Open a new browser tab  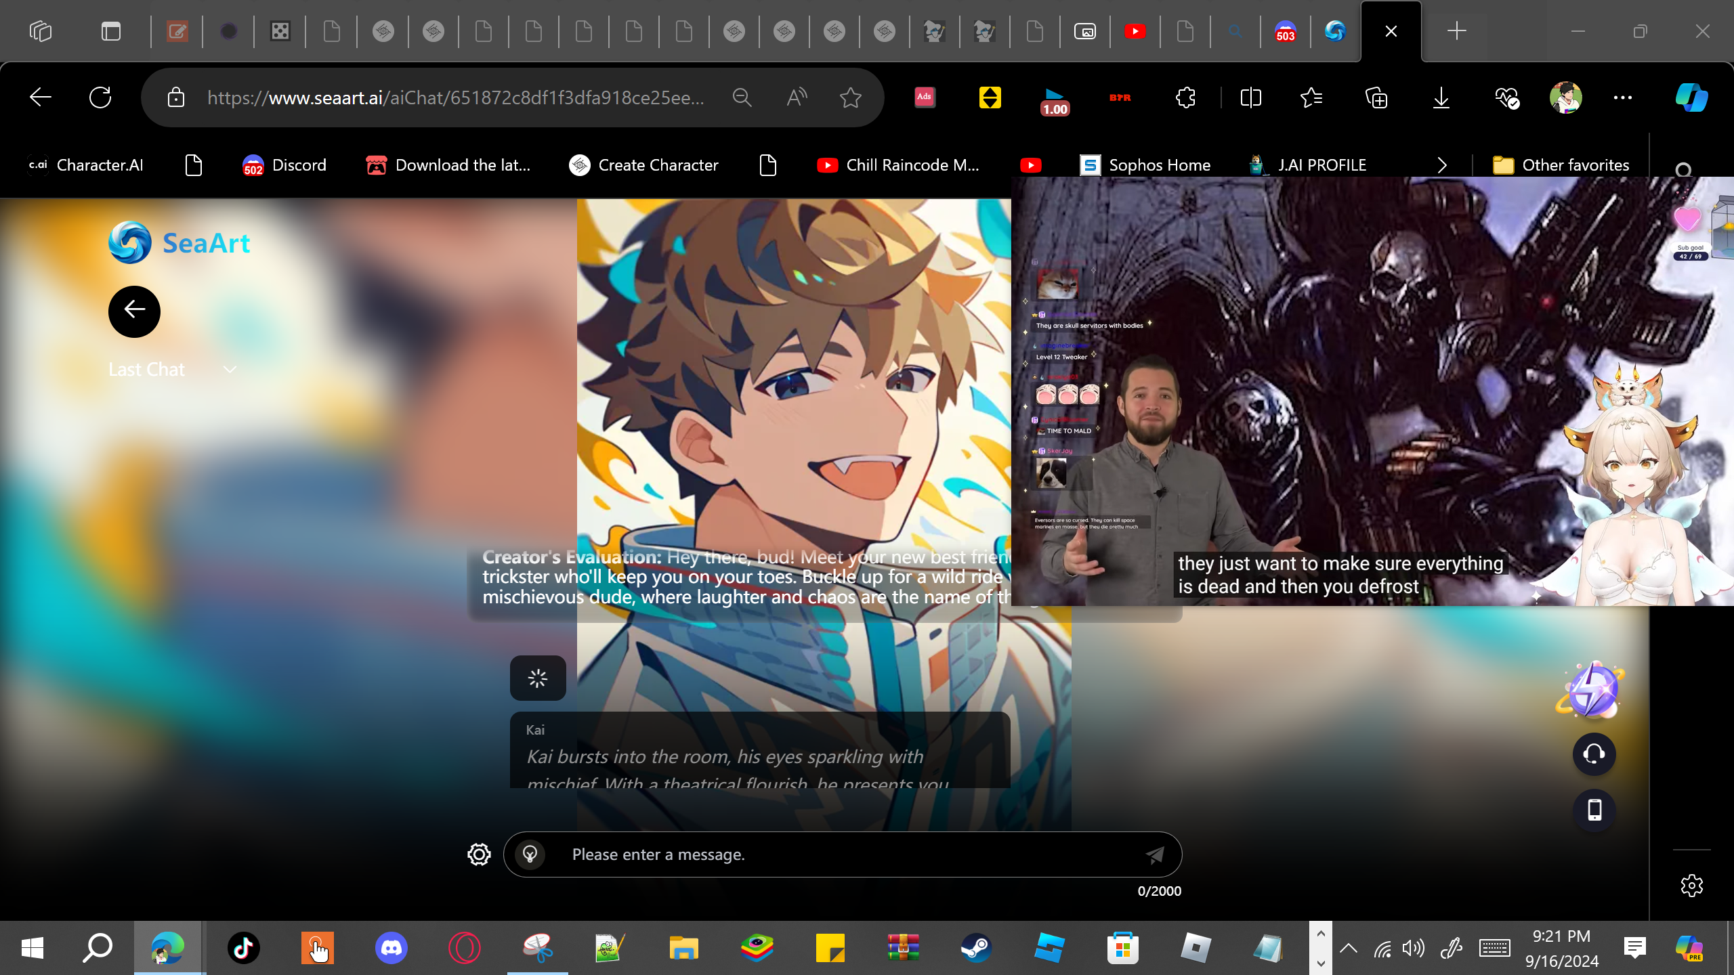pos(1457,31)
